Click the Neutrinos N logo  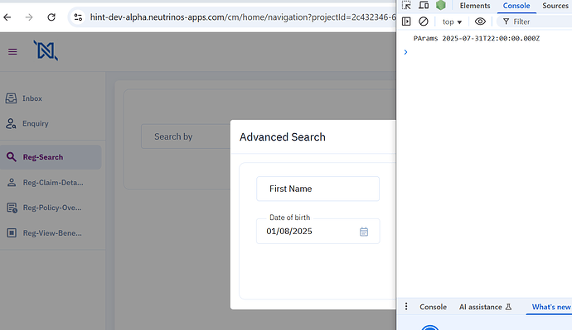pos(46,50)
